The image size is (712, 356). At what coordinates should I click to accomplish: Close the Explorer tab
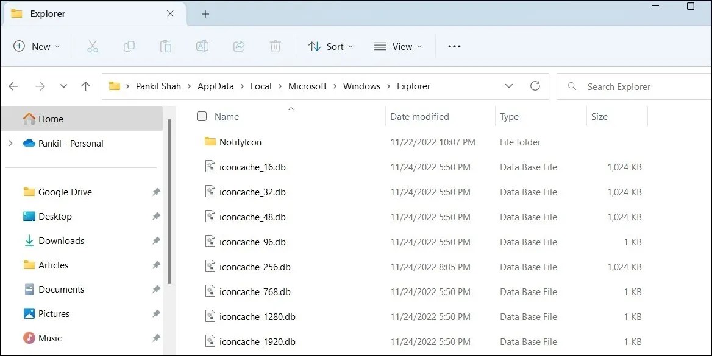170,13
